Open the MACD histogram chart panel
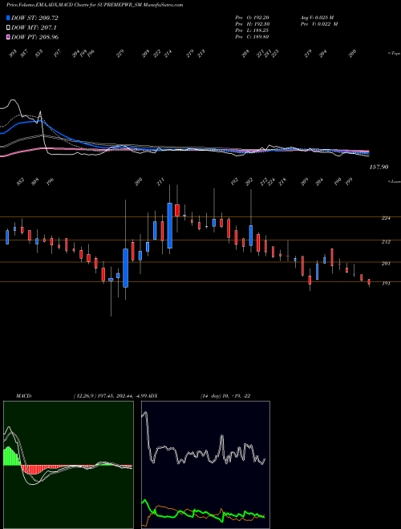The height and width of the screenshot is (529, 401). click(68, 465)
